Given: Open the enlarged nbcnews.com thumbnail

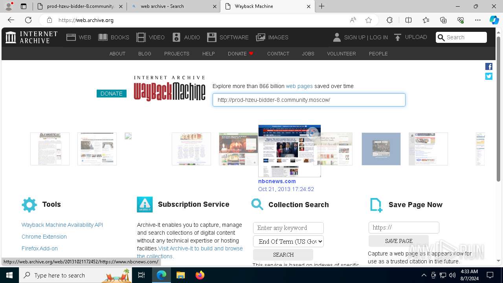Looking at the screenshot, I should [x=290, y=151].
